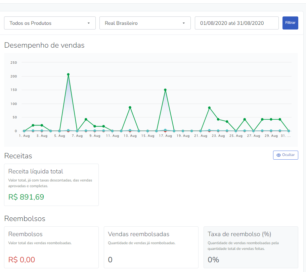Viewport: 306px width, 272px height.
Task: Click the 17 Aug peak data point
Action: click(165, 90)
